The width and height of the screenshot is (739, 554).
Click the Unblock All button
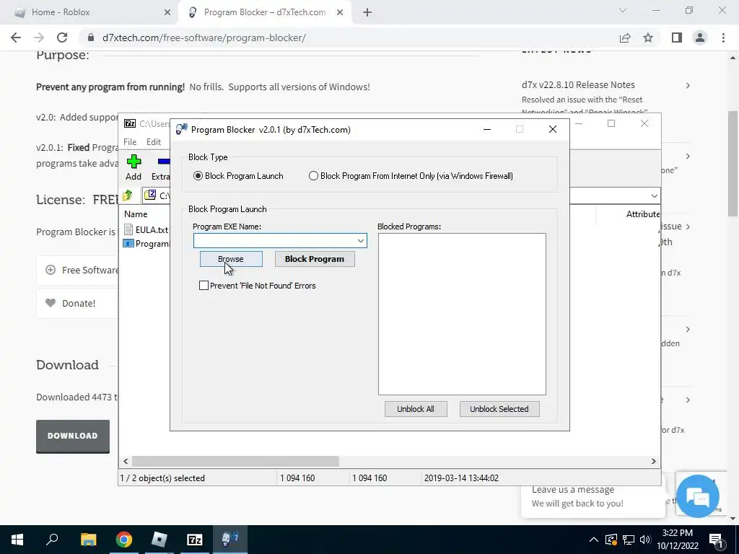click(x=415, y=409)
